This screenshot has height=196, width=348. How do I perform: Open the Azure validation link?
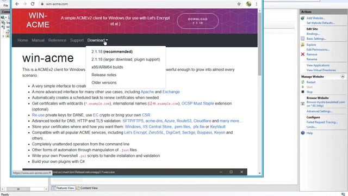(169, 121)
